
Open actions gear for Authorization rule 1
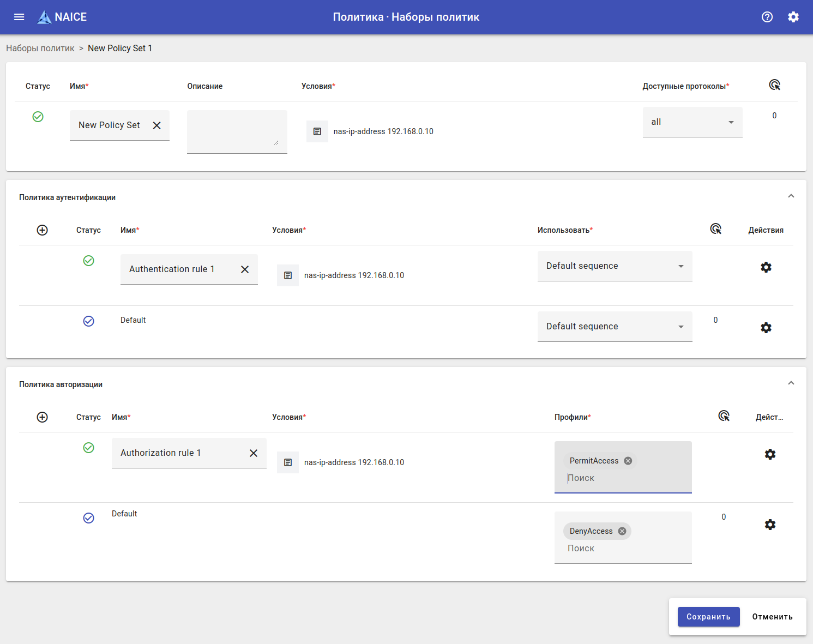pos(770,454)
